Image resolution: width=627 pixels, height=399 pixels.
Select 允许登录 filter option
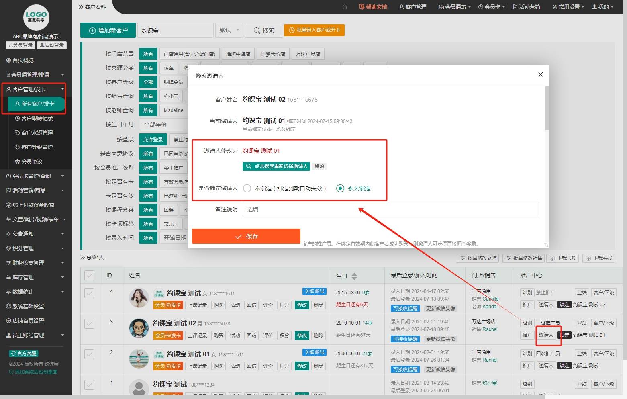153,139
